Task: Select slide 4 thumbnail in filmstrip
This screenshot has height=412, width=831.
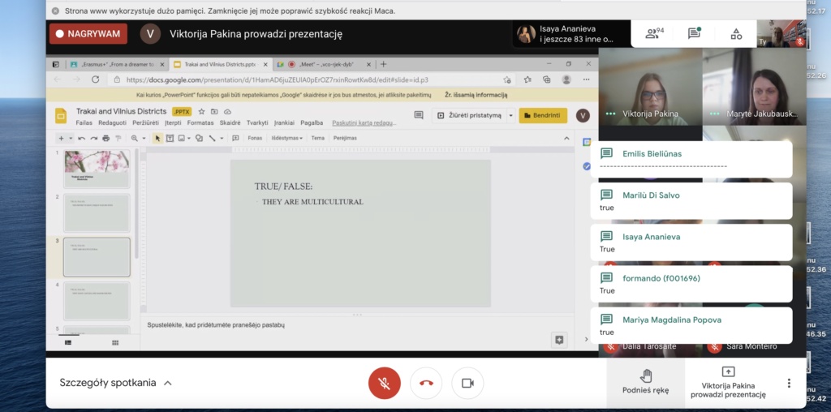Action: coord(97,300)
